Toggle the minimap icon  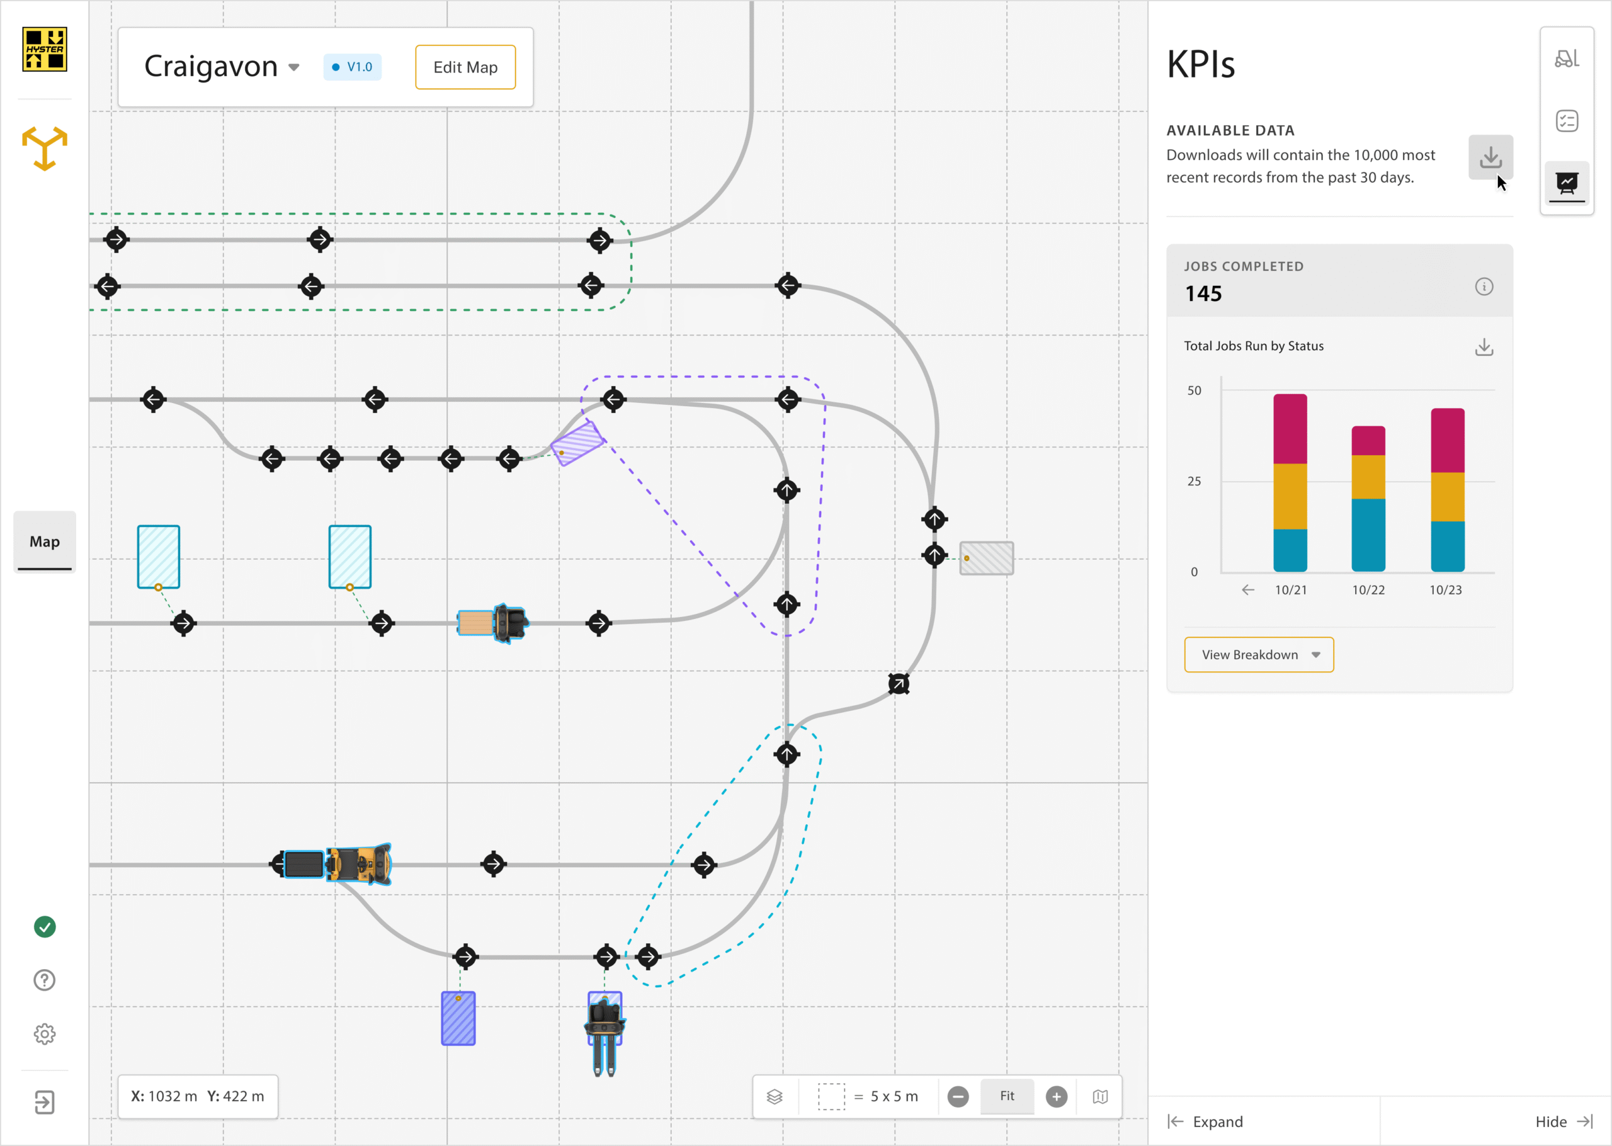point(1101,1097)
